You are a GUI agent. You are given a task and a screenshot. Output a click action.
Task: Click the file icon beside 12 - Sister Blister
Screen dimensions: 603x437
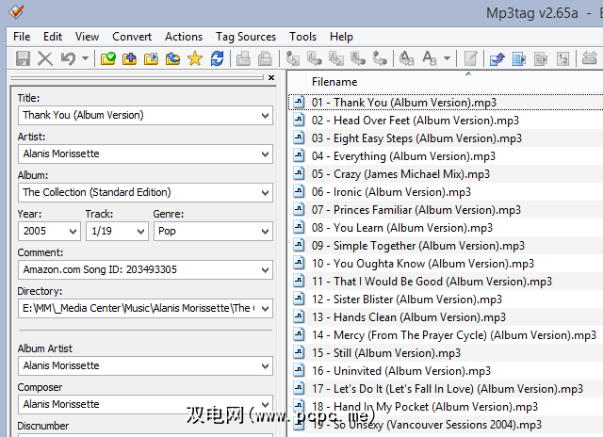point(299,299)
